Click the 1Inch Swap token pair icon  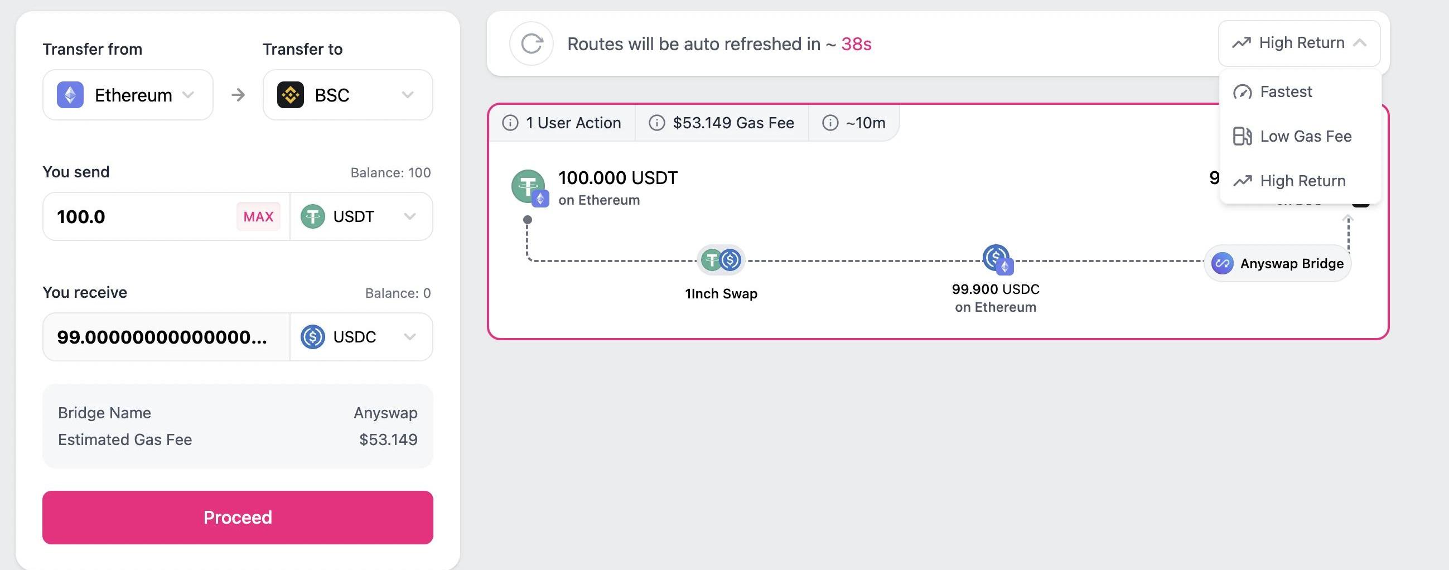[x=721, y=260]
